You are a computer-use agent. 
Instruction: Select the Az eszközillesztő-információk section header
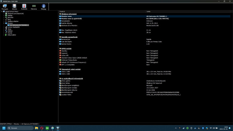[x=72, y=78]
